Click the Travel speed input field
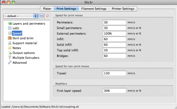177x109 pixels. click(115, 73)
